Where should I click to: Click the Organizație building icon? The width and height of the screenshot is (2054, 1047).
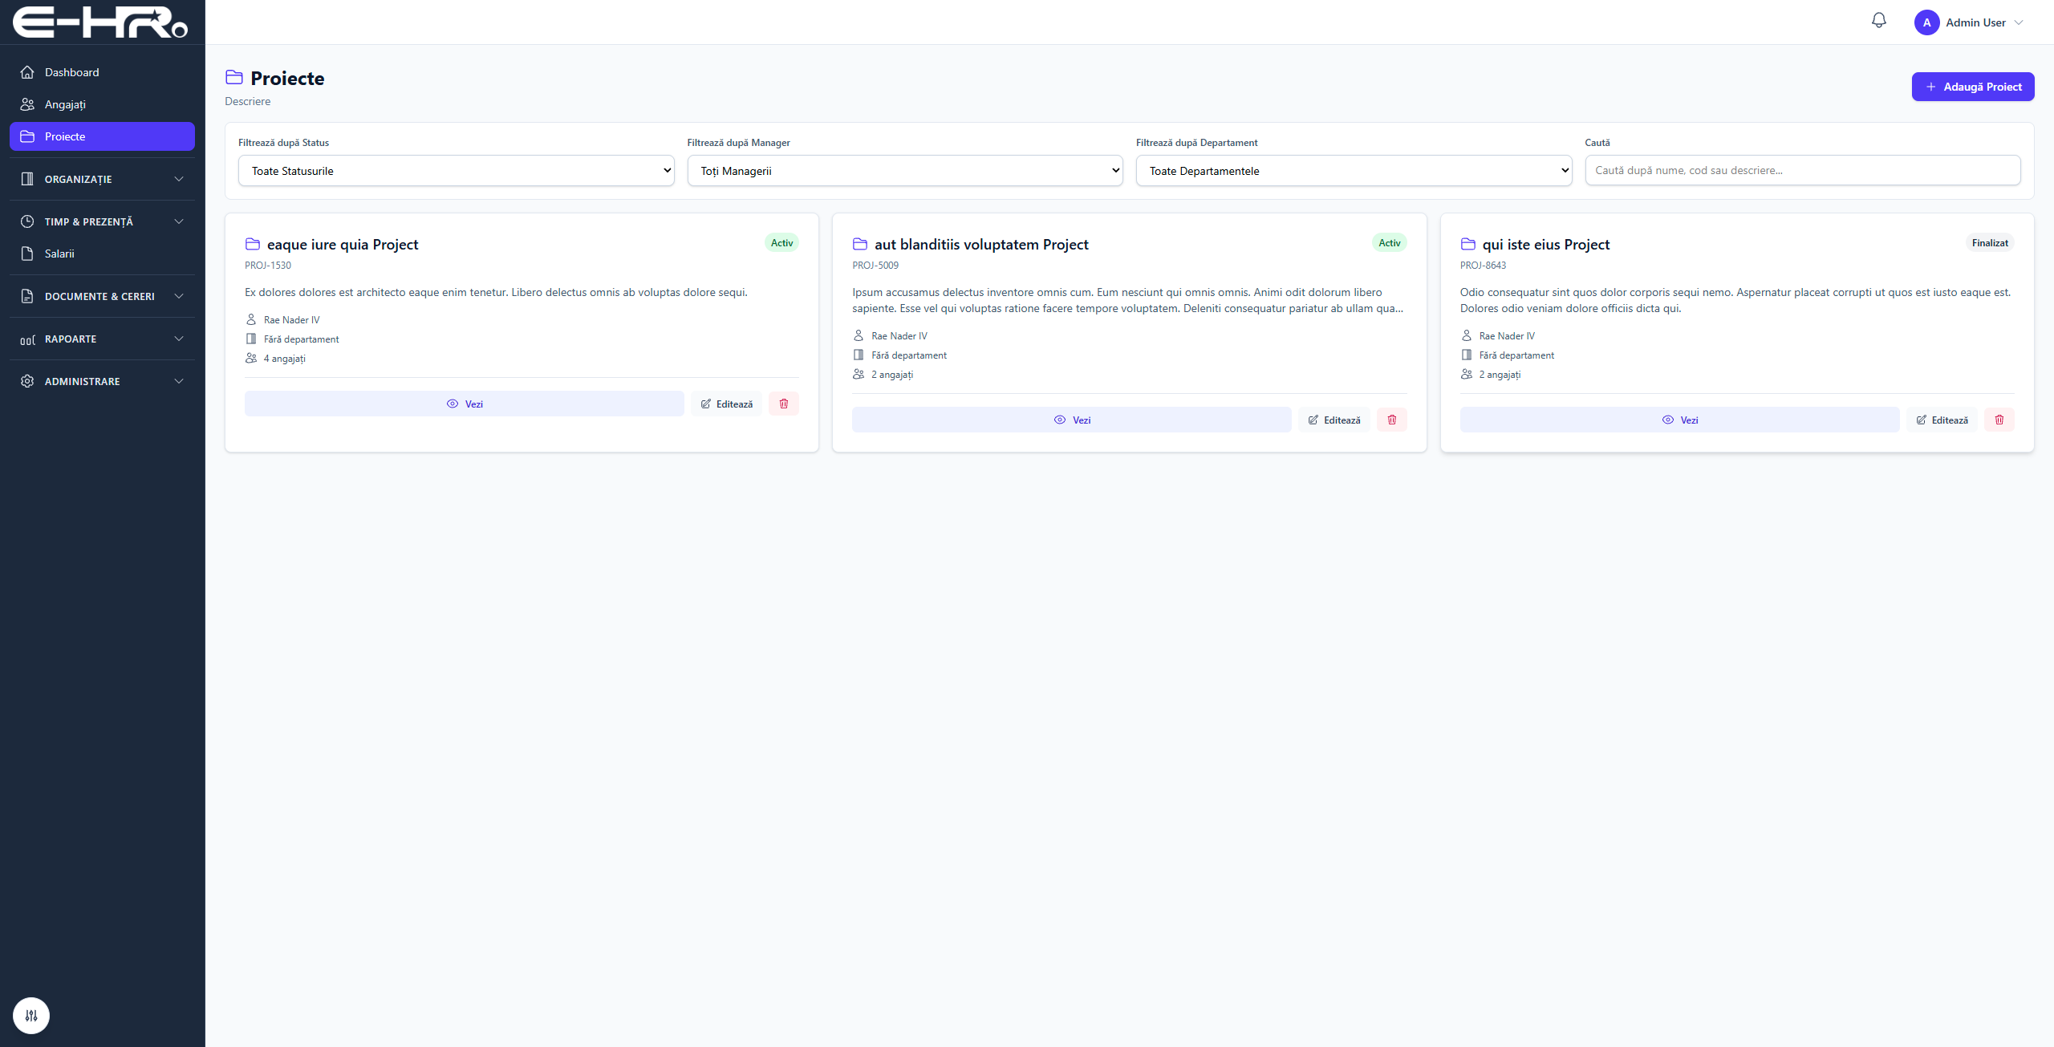[x=27, y=179]
